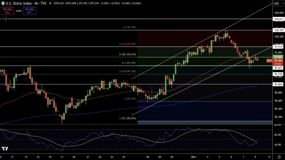Click the 99.944 price axis label
Image resolution: width=285 pixels, height=160 pixels.
[278, 46]
